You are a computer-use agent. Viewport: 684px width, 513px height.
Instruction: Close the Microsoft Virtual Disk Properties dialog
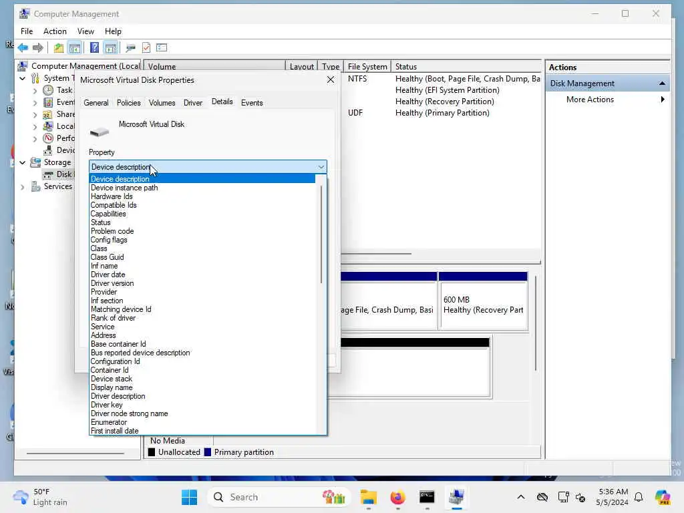331,80
